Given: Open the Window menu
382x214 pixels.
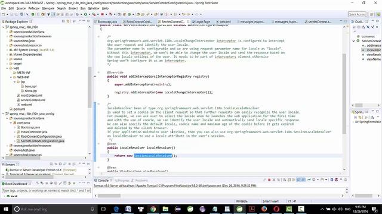Looking at the screenshot, I should pos(94,8).
